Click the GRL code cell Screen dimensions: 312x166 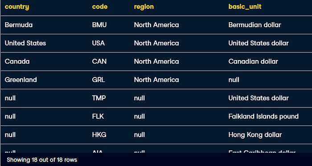[x=99, y=80]
